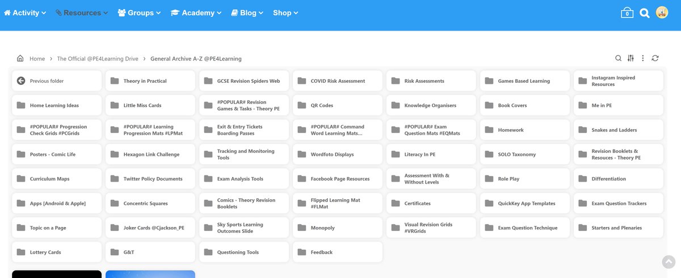Open Literacy In PE folder
Screen dimensions: 681x278
[431, 154]
